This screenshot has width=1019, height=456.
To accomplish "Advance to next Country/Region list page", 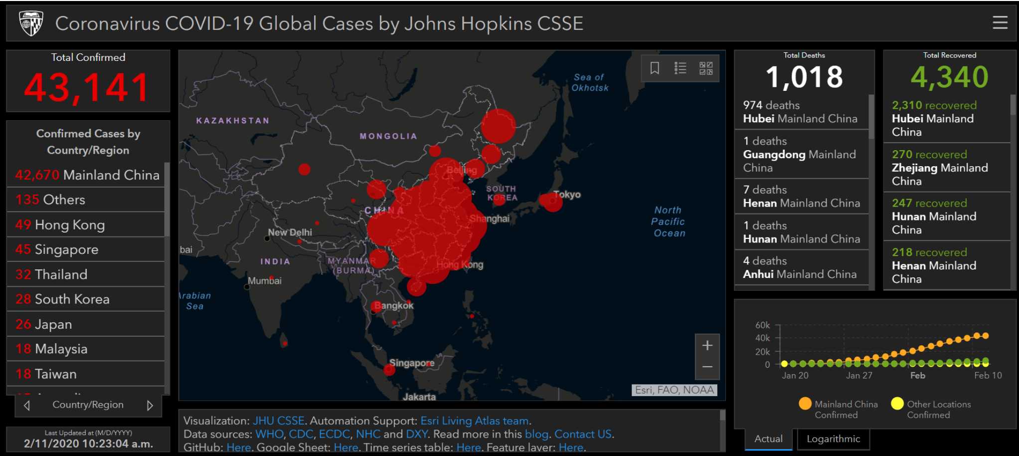I will pos(150,405).
